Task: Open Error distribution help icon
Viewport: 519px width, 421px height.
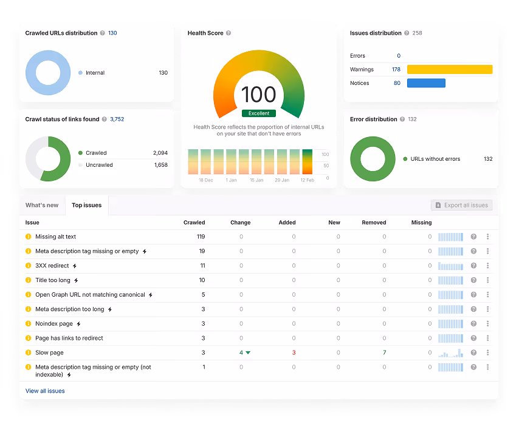Action: [402, 120]
